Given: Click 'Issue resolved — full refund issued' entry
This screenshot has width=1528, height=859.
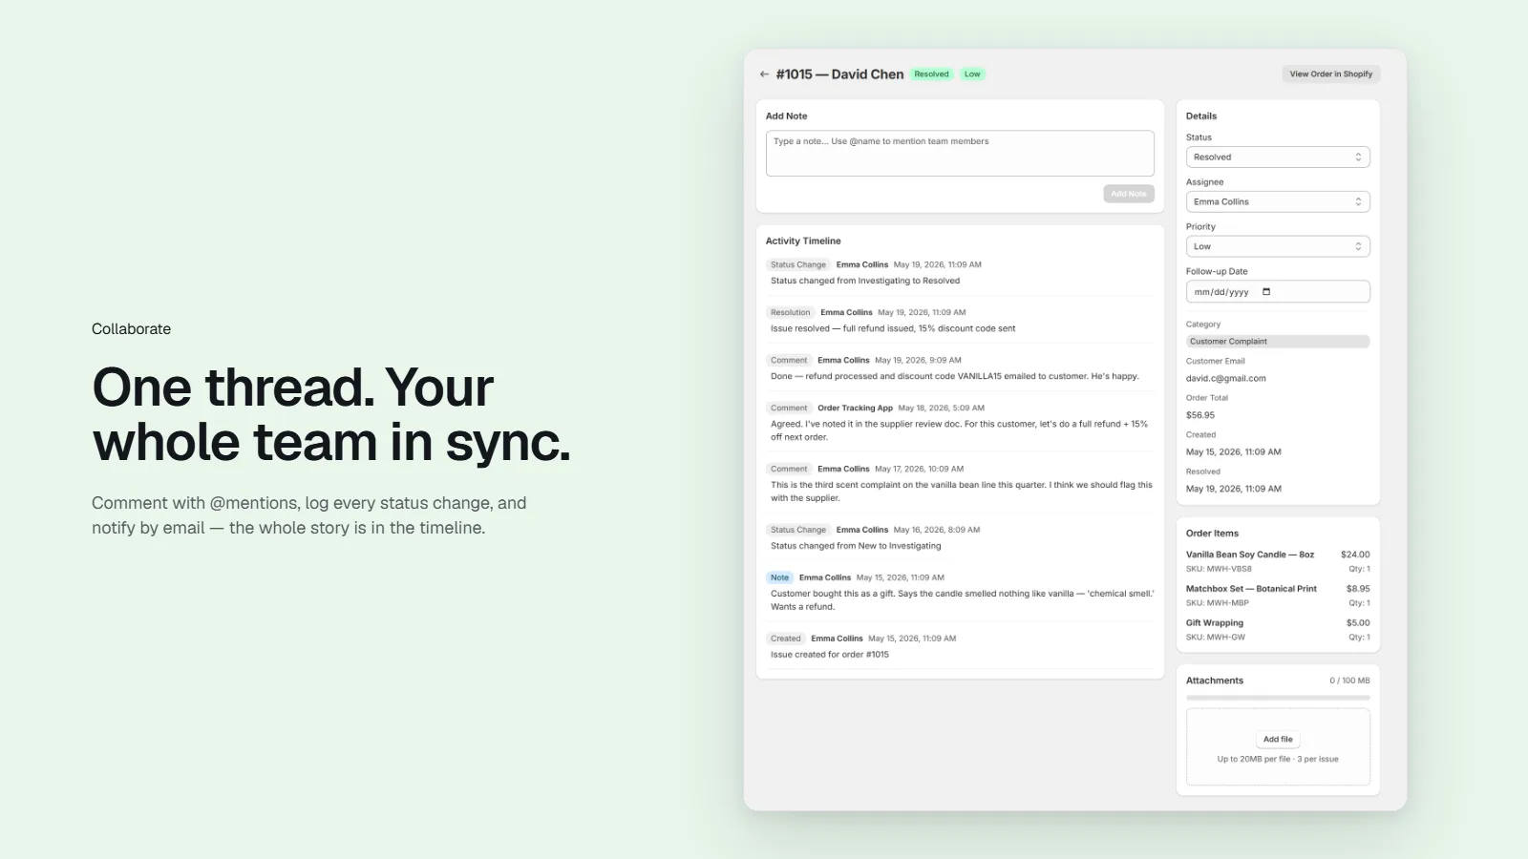Looking at the screenshot, I should [x=893, y=329].
